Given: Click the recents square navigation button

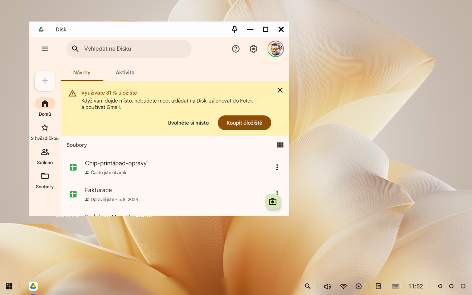Looking at the screenshot, I should pos(463,286).
